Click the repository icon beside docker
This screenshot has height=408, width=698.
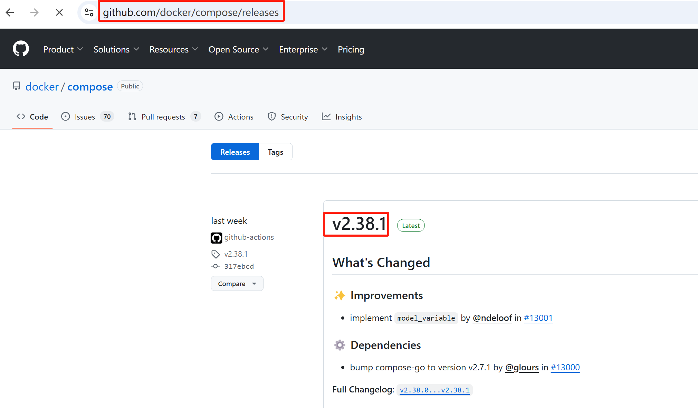coord(17,86)
